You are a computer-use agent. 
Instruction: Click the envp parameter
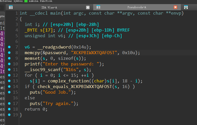(x=176, y=13)
